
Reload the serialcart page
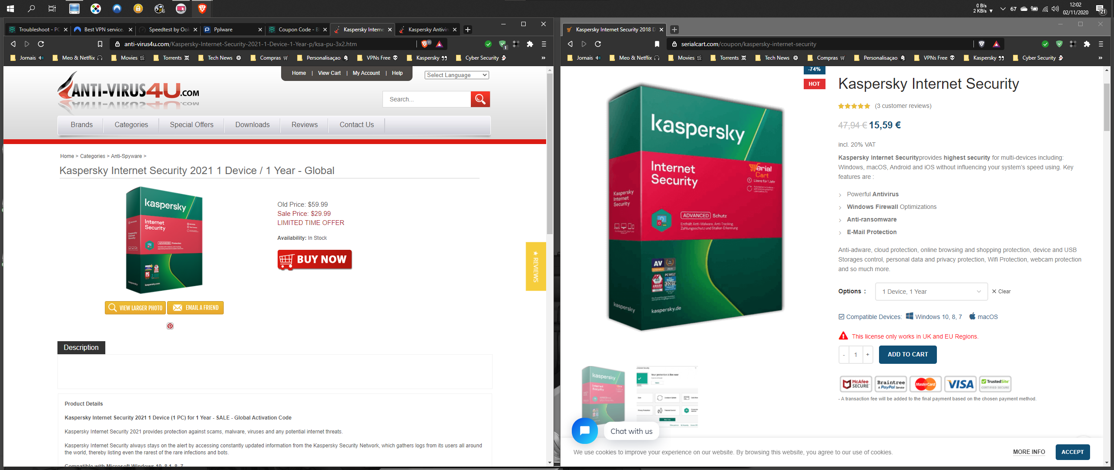[598, 44]
